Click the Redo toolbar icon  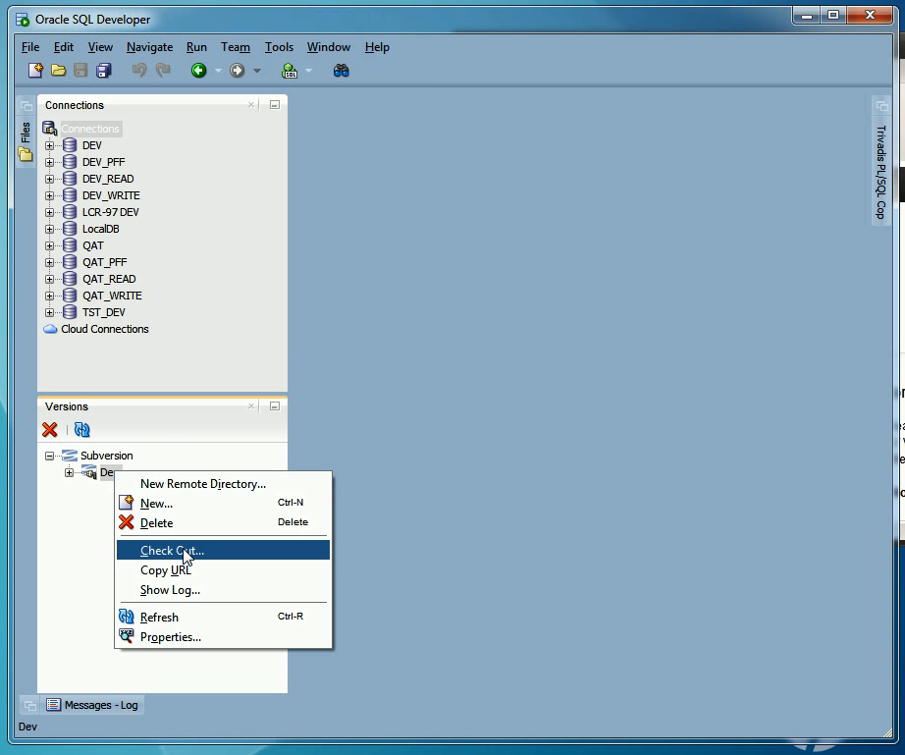pos(163,71)
